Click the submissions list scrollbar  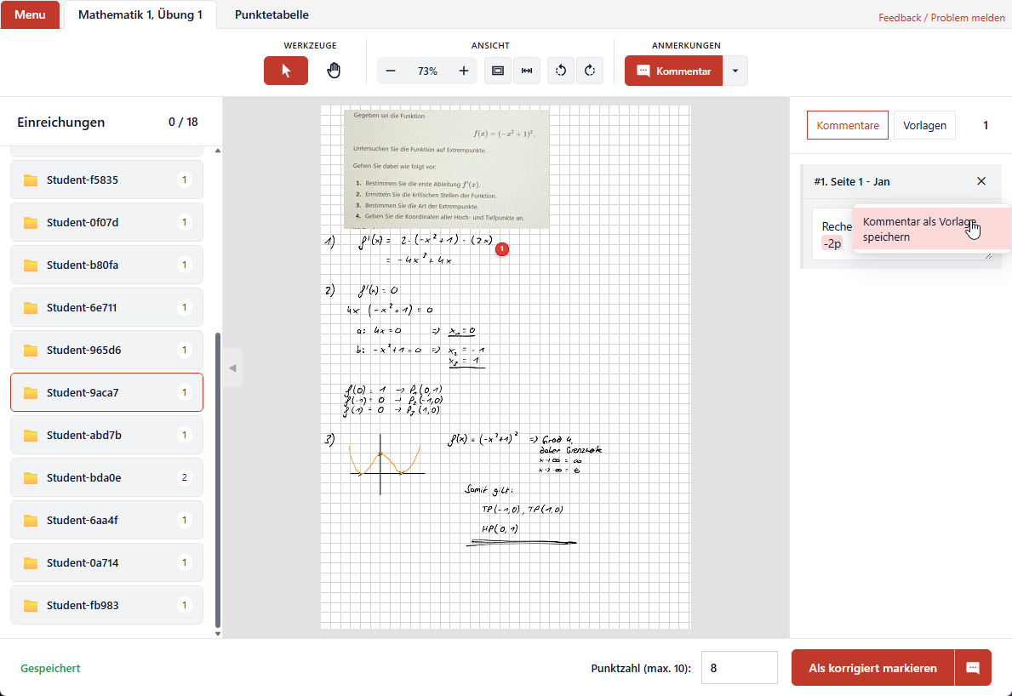click(218, 480)
